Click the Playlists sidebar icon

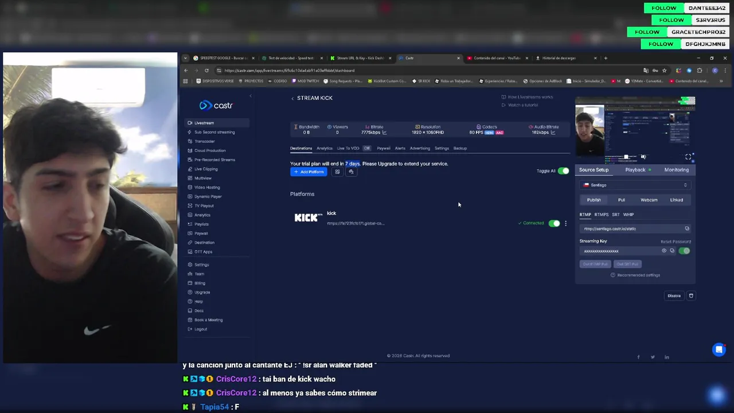click(190, 224)
